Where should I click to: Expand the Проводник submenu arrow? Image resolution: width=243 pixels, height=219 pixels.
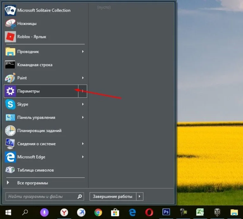(x=83, y=52)
